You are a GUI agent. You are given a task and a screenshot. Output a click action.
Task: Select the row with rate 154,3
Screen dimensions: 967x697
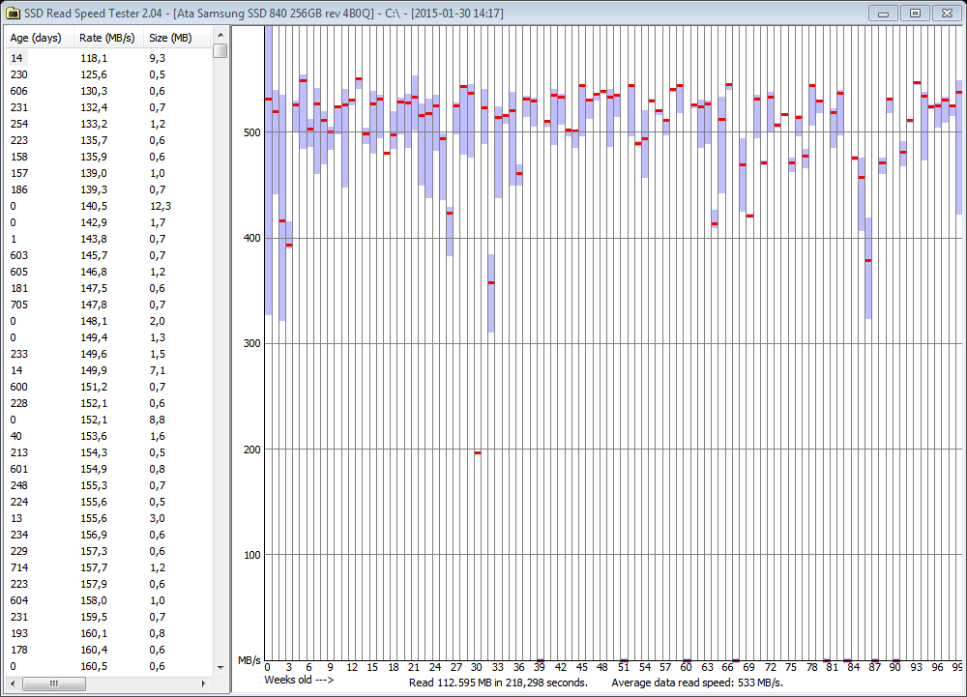point(108,452)
